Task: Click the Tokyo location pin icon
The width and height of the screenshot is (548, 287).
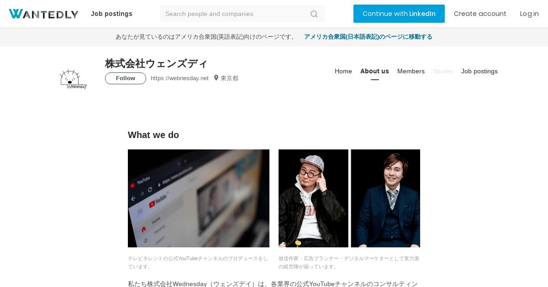Action: [216, 78]
